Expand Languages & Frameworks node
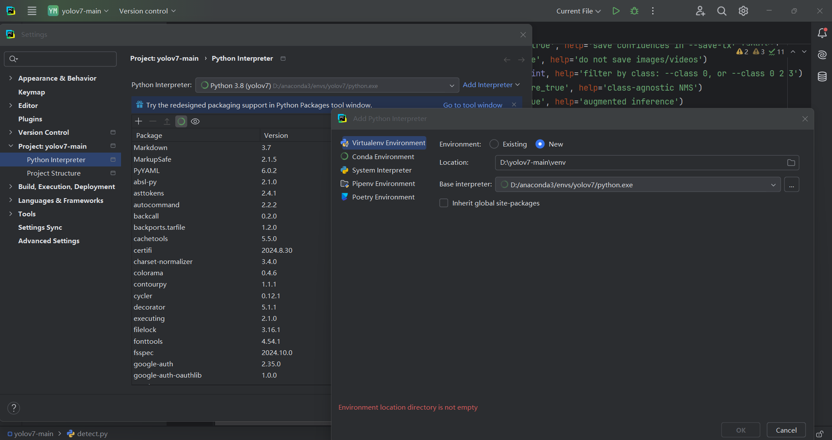 tap(10, 200)
